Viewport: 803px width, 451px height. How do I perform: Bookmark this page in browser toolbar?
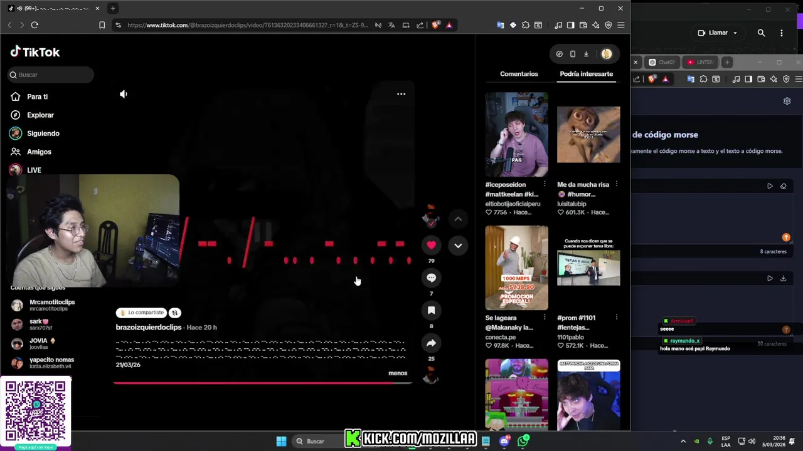(x=102, y=25)
